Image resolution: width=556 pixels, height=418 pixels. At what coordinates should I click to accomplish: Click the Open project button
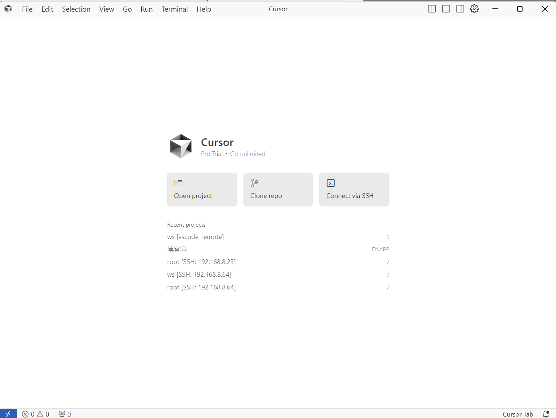click(202, 190)
